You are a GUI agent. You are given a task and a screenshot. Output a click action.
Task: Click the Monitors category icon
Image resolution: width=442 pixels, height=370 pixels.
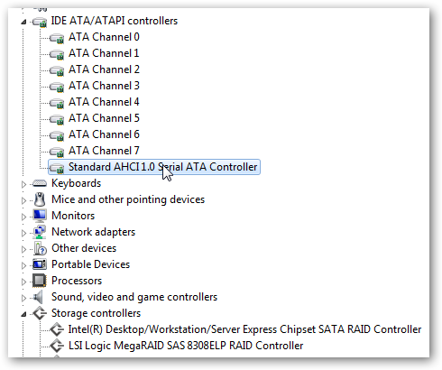(40, 216)
